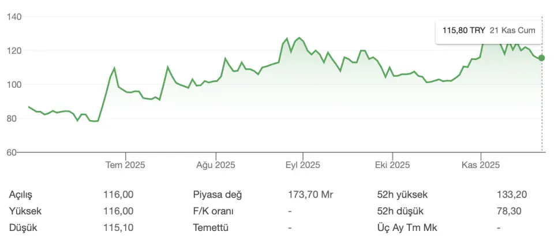Click the 60 price axis label
The height and width of the screenshot is (250, 554).
point(16,152)
